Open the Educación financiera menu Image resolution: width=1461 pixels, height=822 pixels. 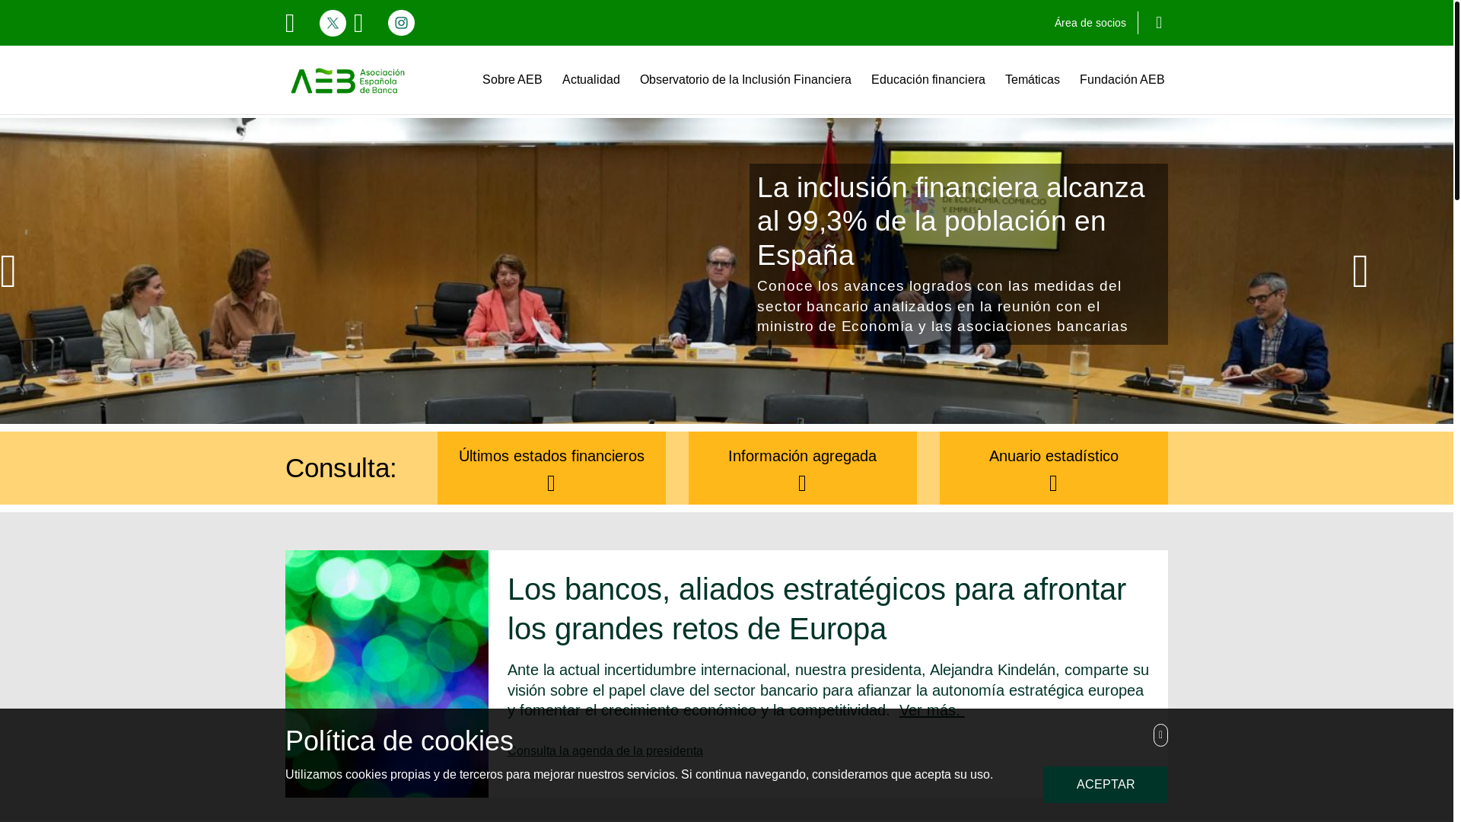click(928, 80)
